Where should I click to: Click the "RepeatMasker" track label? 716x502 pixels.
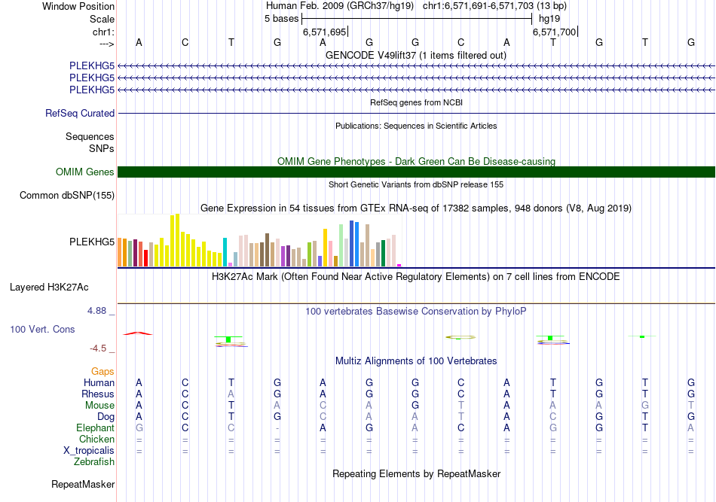pos(83,484)
